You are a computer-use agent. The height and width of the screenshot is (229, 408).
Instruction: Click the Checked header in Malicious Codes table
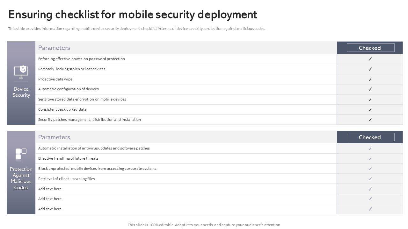tap(370, 137)
